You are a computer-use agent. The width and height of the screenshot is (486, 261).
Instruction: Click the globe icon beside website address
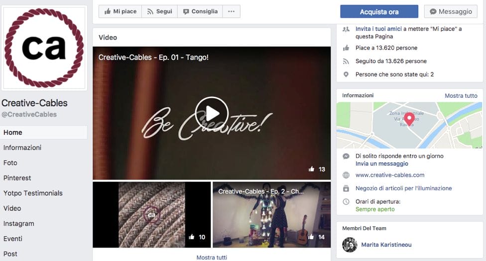coord(346,175)
